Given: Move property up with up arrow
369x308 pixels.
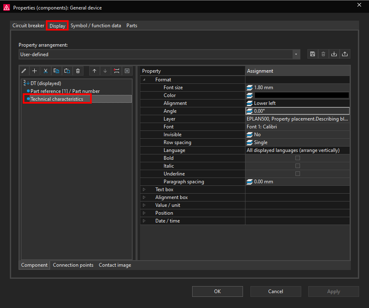Looking at the screenshot, I should [94, 71].
